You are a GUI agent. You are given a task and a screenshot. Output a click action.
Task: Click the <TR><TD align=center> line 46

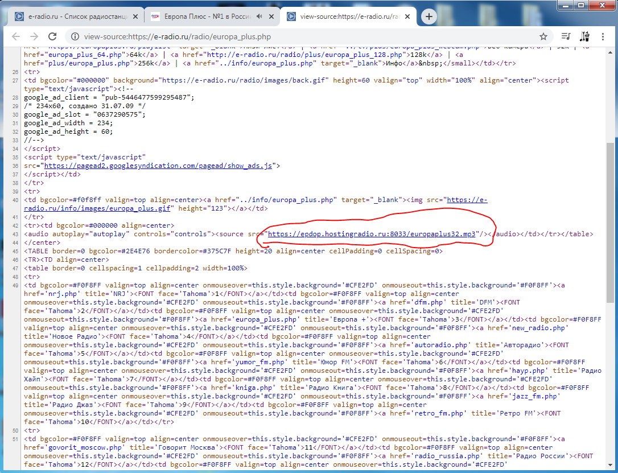pyautogui.click(x=67, y=260)
